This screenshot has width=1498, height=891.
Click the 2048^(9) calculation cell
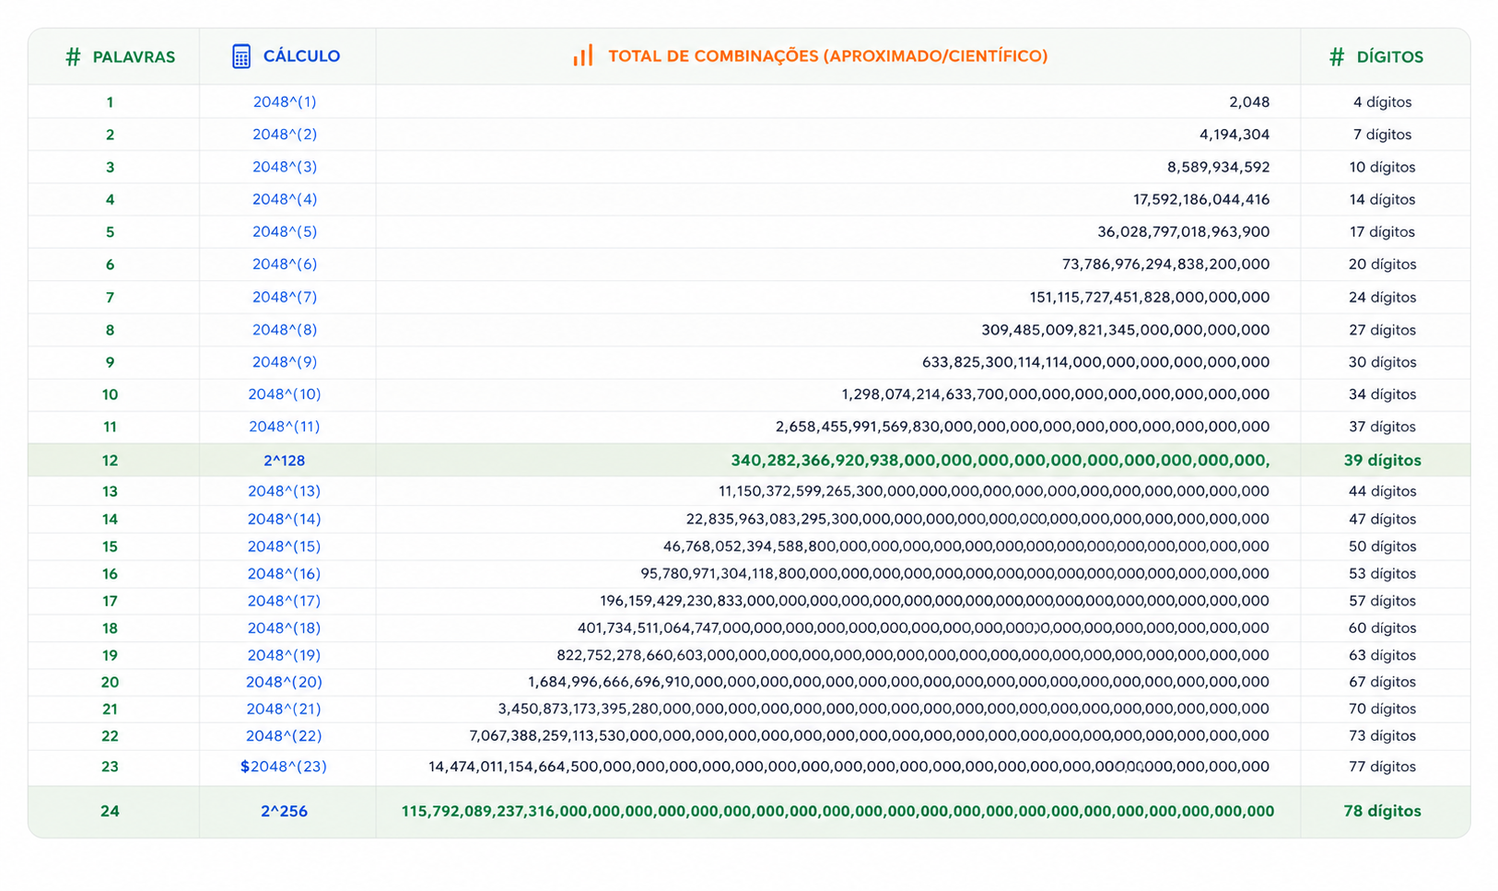285,361
